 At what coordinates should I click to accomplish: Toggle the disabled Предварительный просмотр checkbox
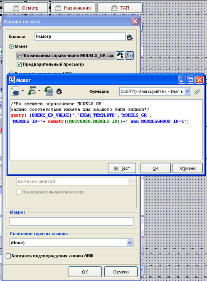click(19, 192)
